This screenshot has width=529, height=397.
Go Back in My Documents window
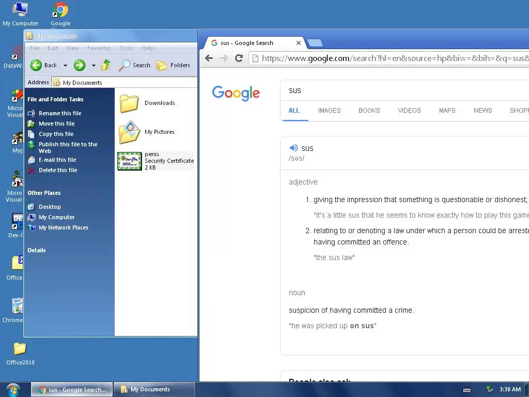[x=43, y=65]
